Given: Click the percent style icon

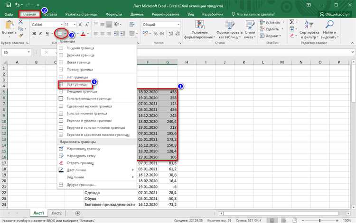Looking at the screenshot, I should point(155,34).
